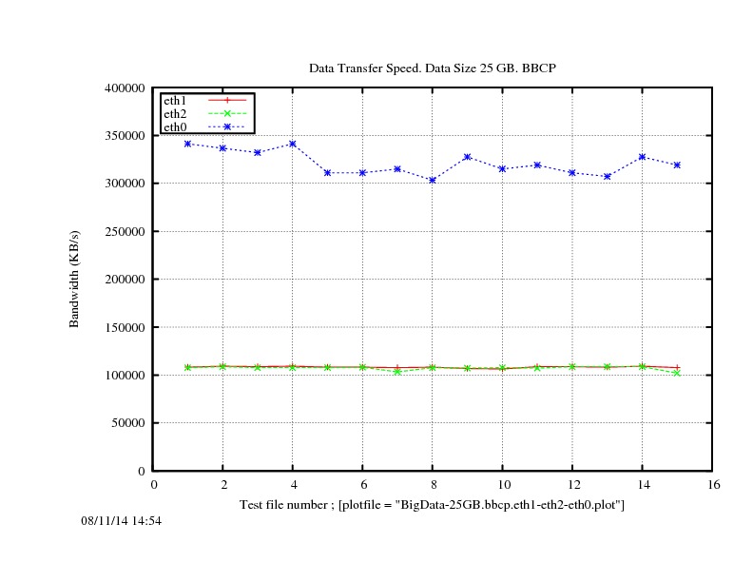
Task: Click the "Bandwidth (KB/s)" y-axis label
Action: (74, 280)
